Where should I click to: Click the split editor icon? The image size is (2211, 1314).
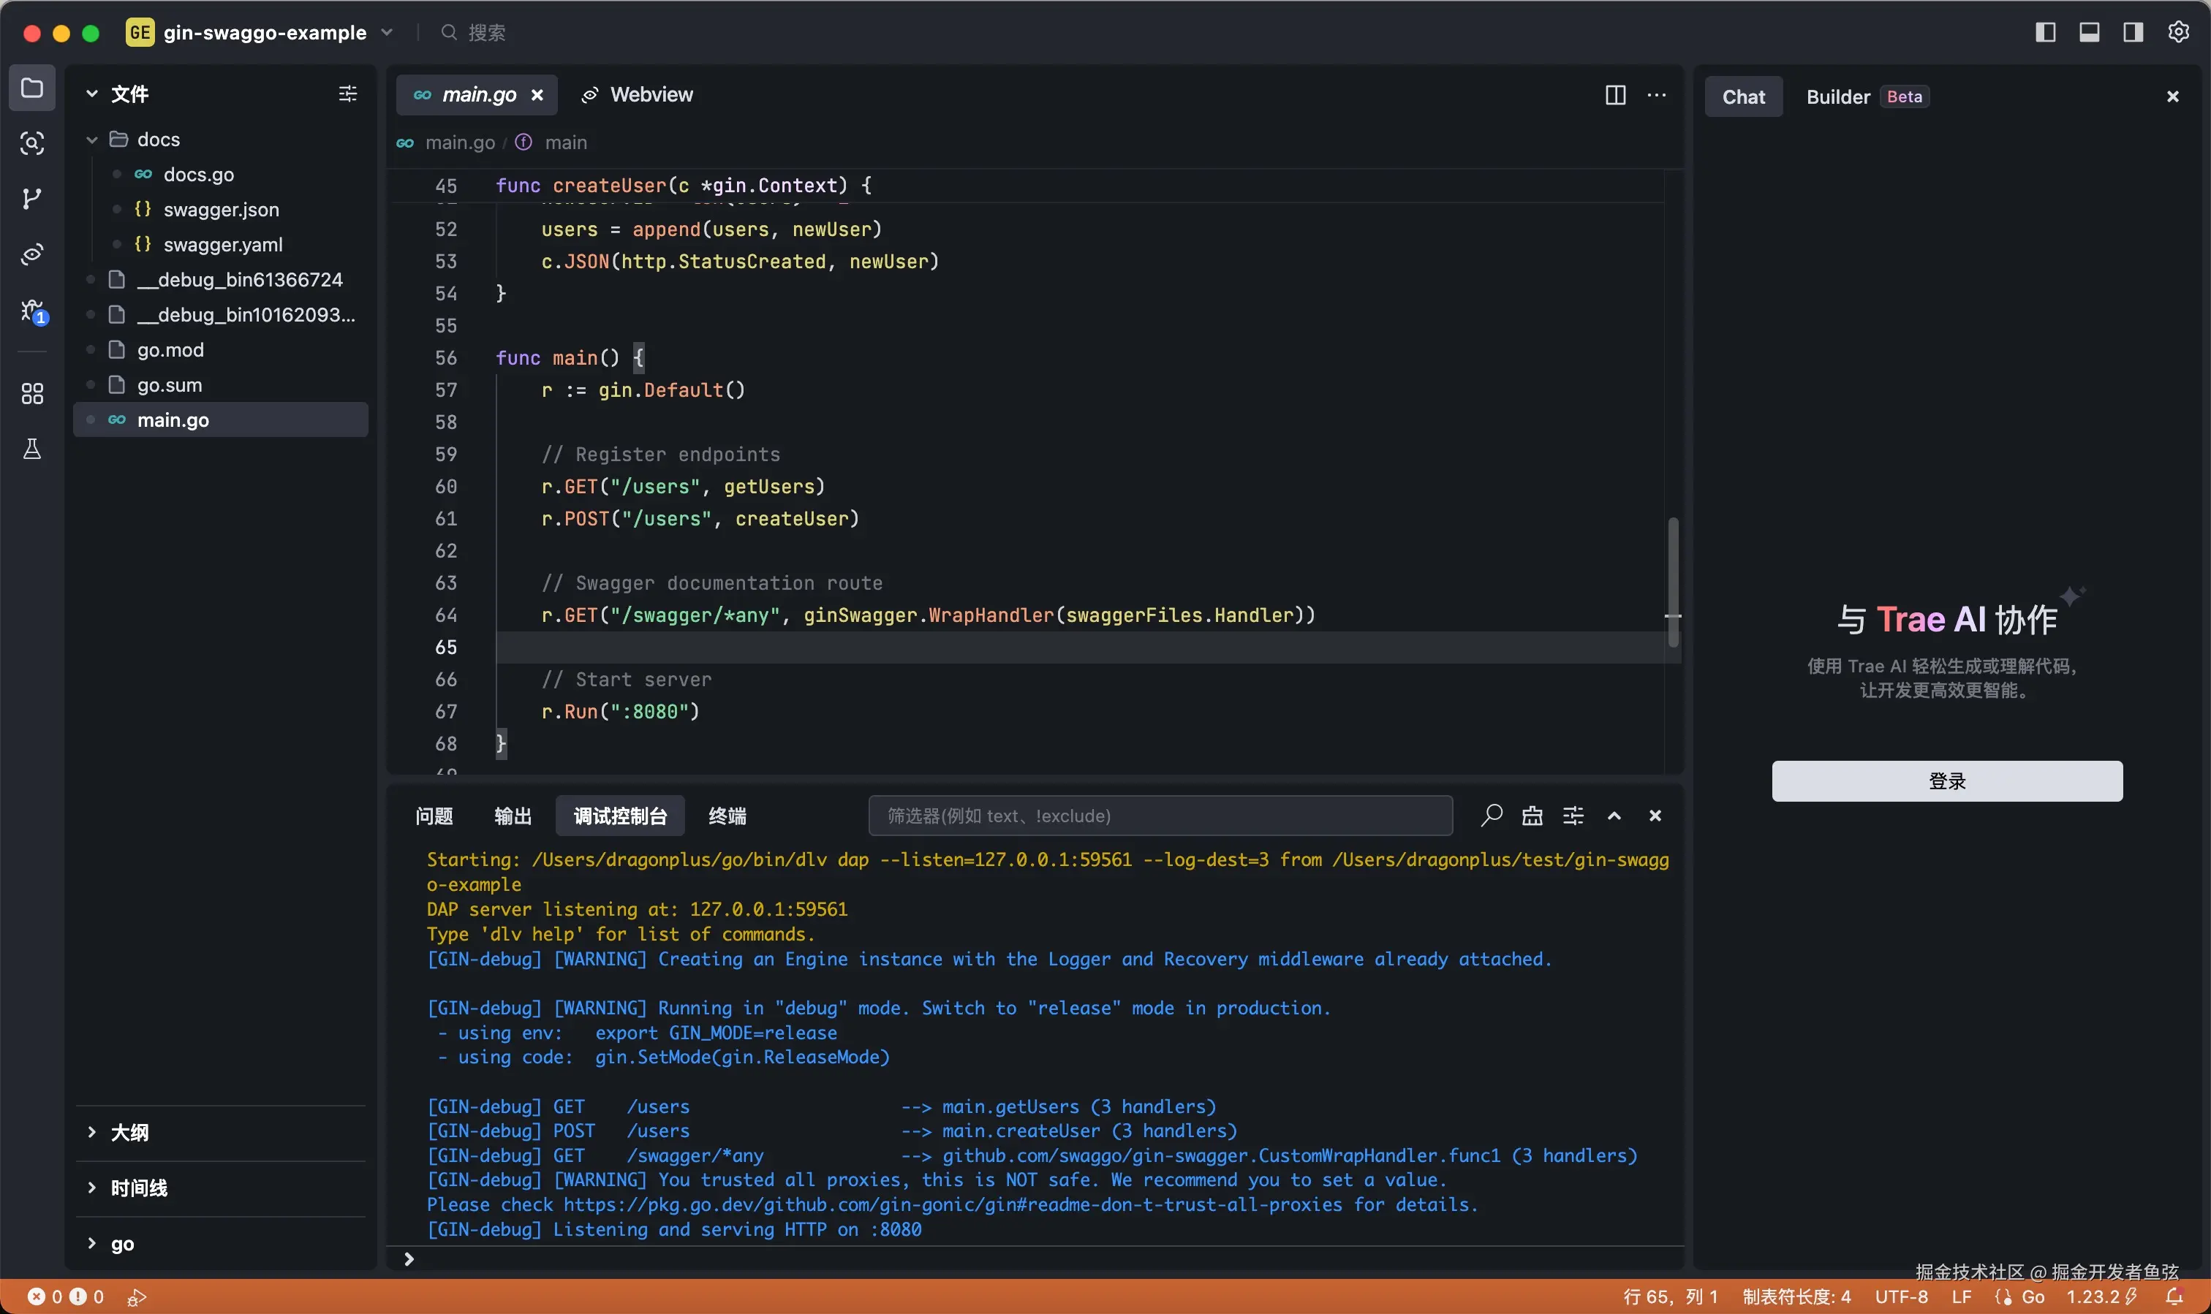pos(1615,95)
